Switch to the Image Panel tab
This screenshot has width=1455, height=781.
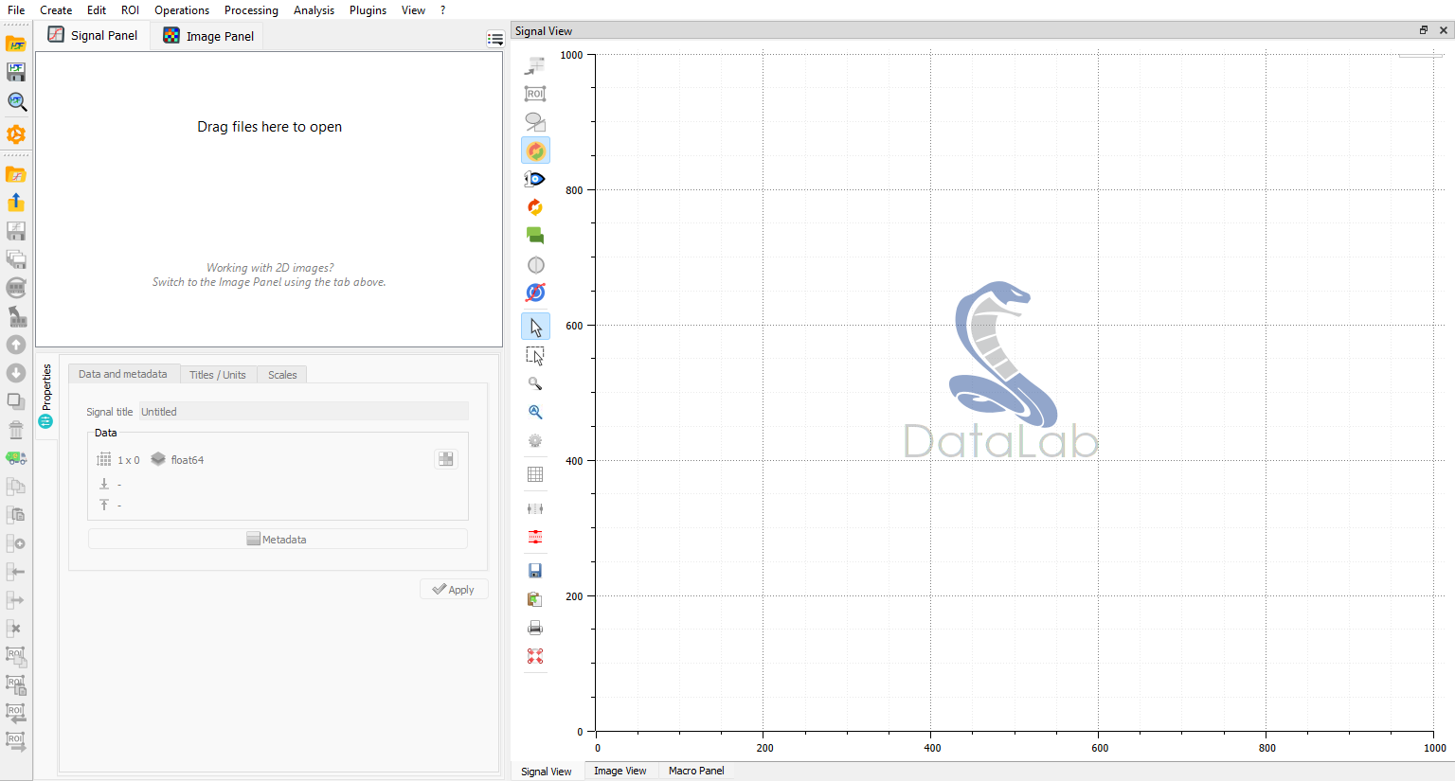[x=208, y=36]
